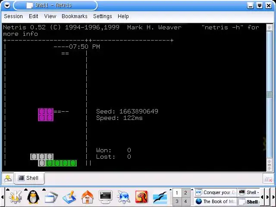Launch the Konsole terminal panel icon

pos(105,198)
